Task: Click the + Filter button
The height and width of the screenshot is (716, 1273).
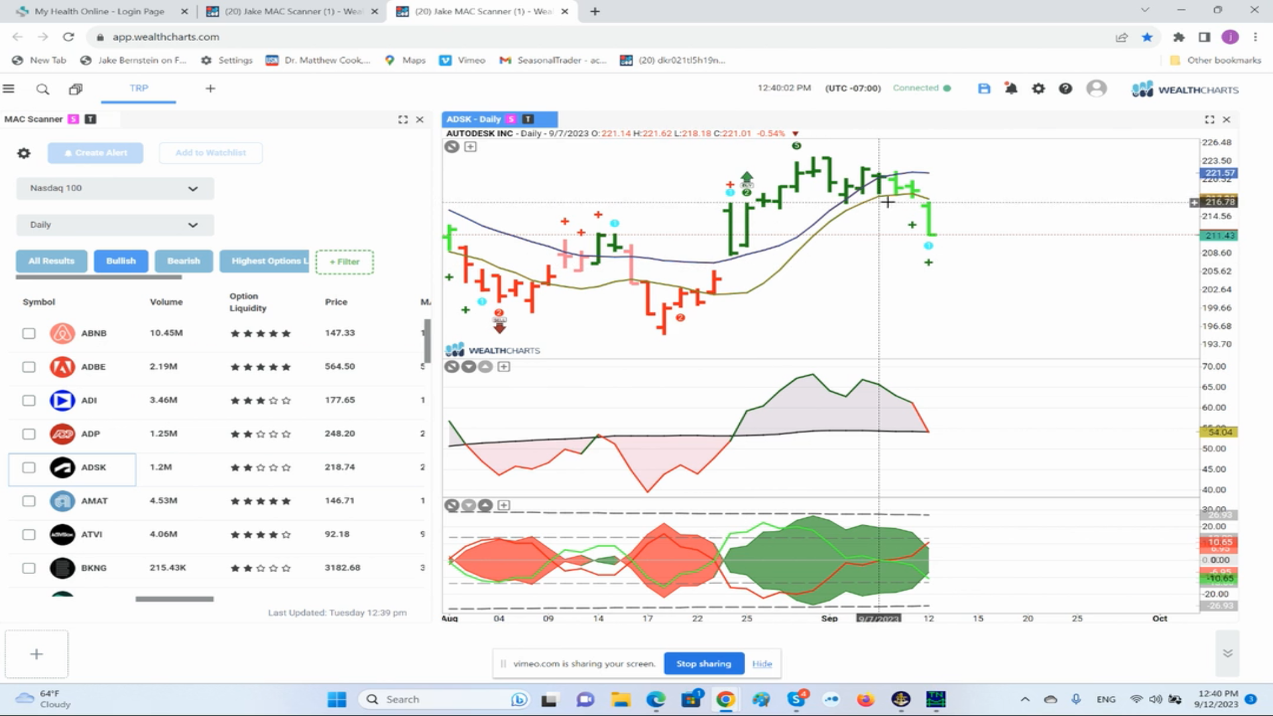Action: tap(345, 262)
